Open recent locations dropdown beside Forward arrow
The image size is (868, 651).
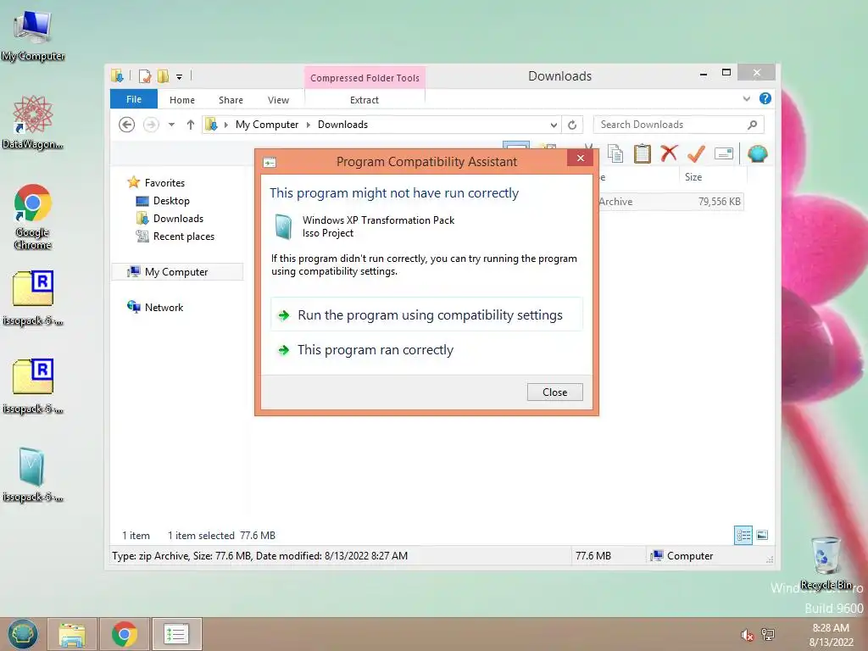coord(171,125)
